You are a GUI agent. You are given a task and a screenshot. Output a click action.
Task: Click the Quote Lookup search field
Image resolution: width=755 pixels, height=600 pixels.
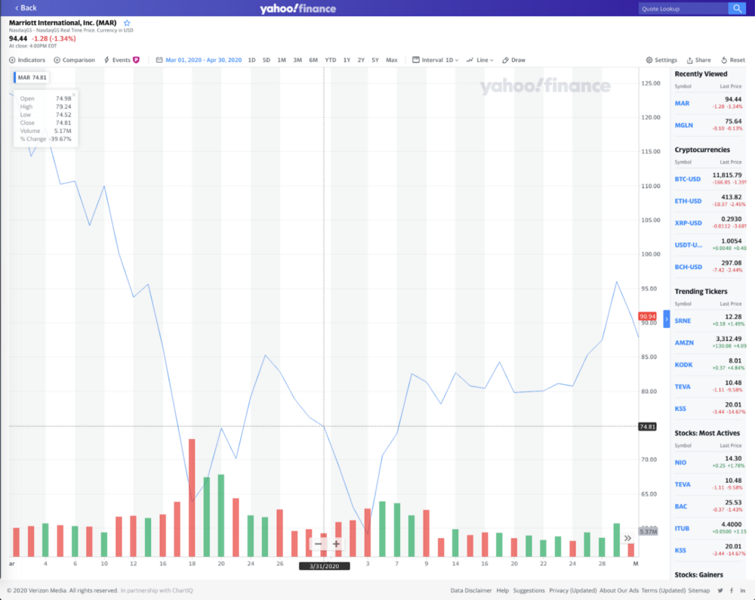click(x=682, y=8)
